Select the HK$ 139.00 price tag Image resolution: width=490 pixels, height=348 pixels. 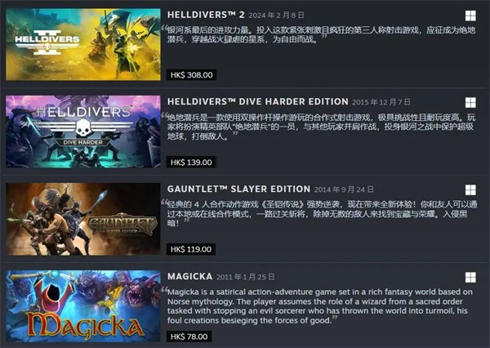tap(191, 163)
